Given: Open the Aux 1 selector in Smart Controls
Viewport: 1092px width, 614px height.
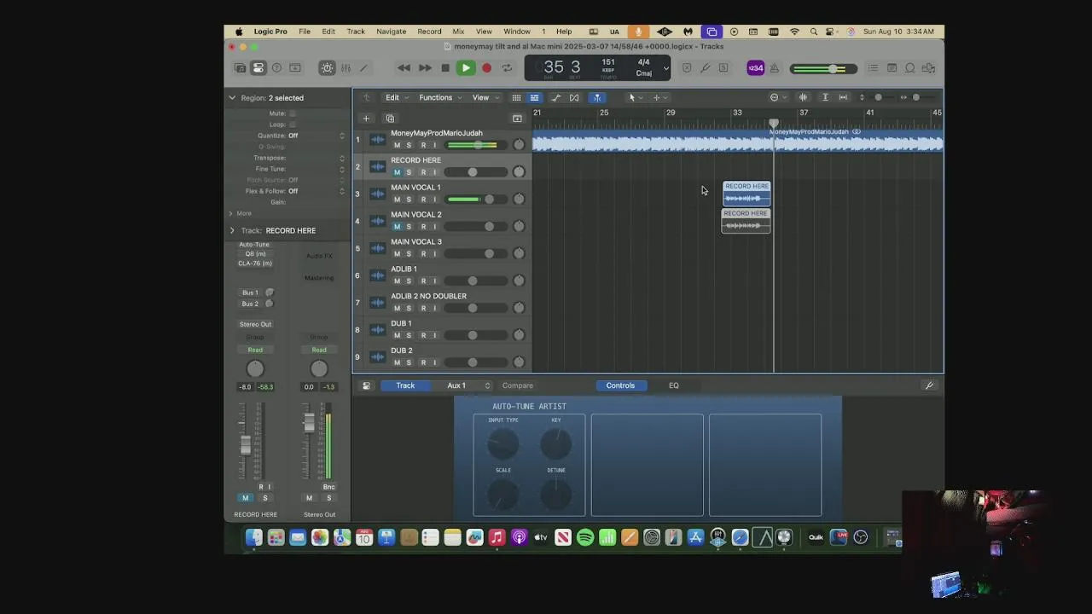Looking at the screenshot, I should [x=468, y=385].
